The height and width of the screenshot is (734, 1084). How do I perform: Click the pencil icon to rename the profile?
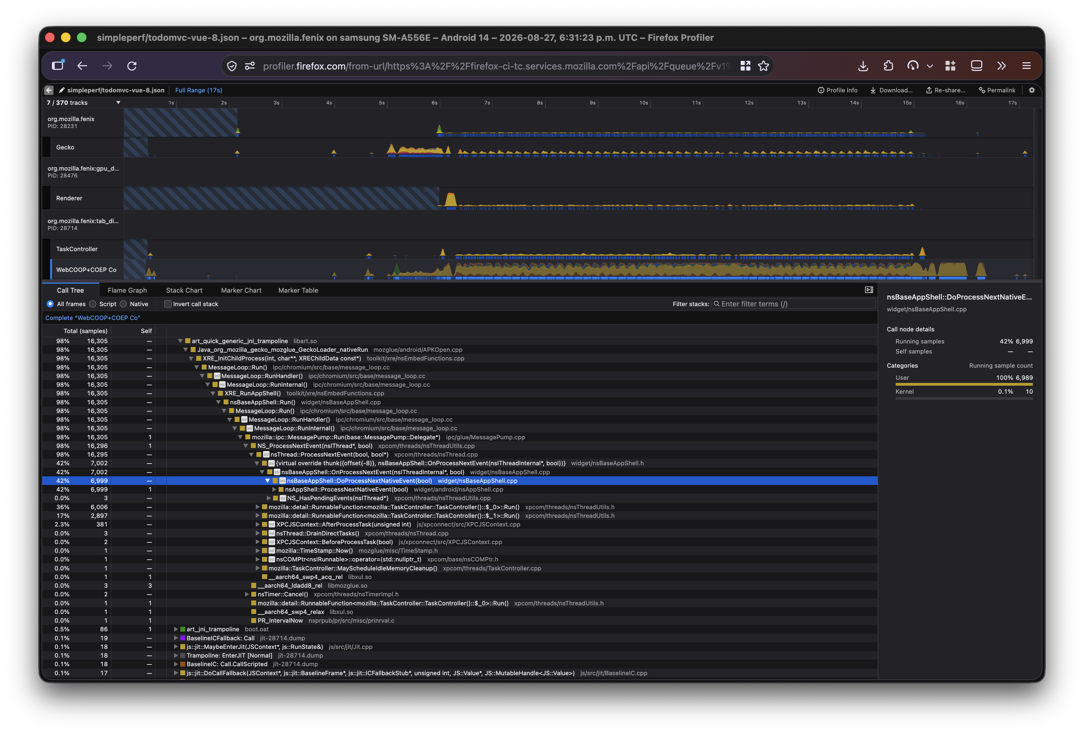tap(62, 90)
